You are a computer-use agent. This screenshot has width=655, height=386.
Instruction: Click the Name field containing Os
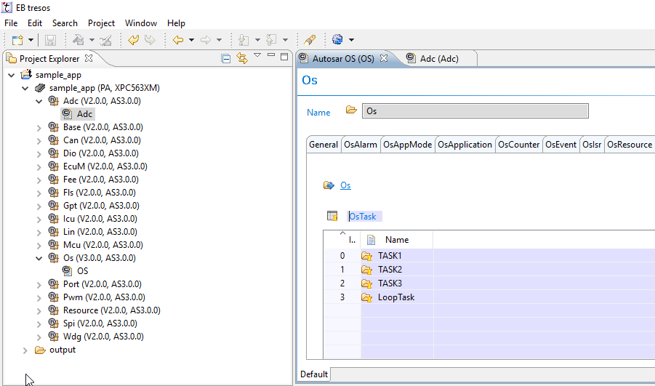tap(475, 111)
